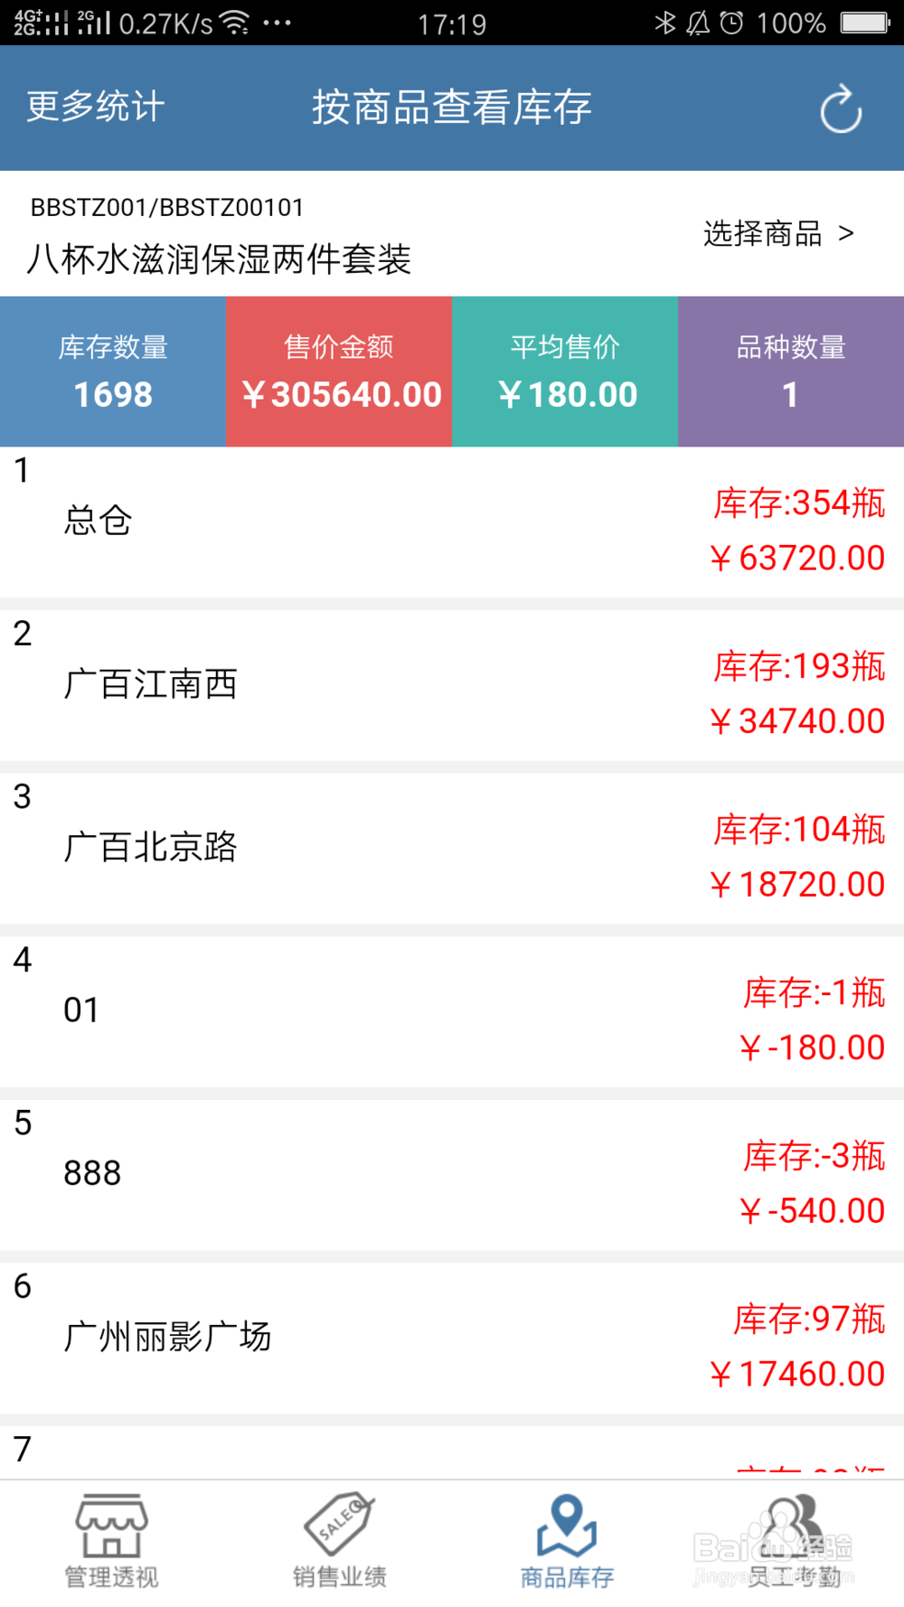Viewport: 904px width, 1607px height.
Task: Tap the refresh icon in header
Action: [840, 108]
